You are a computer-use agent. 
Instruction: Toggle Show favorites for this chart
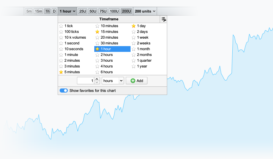[x=63, y=91]
